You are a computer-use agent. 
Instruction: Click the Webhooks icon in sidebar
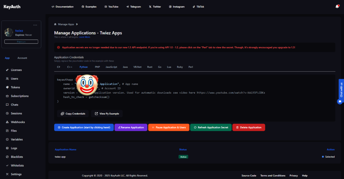pos(7,122)
